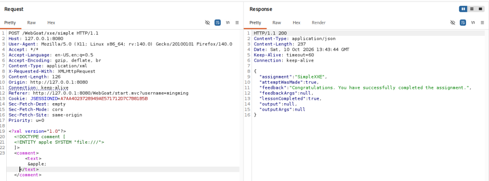
Task: Click the Date header in Response
Action: click(x=301, y=50)
